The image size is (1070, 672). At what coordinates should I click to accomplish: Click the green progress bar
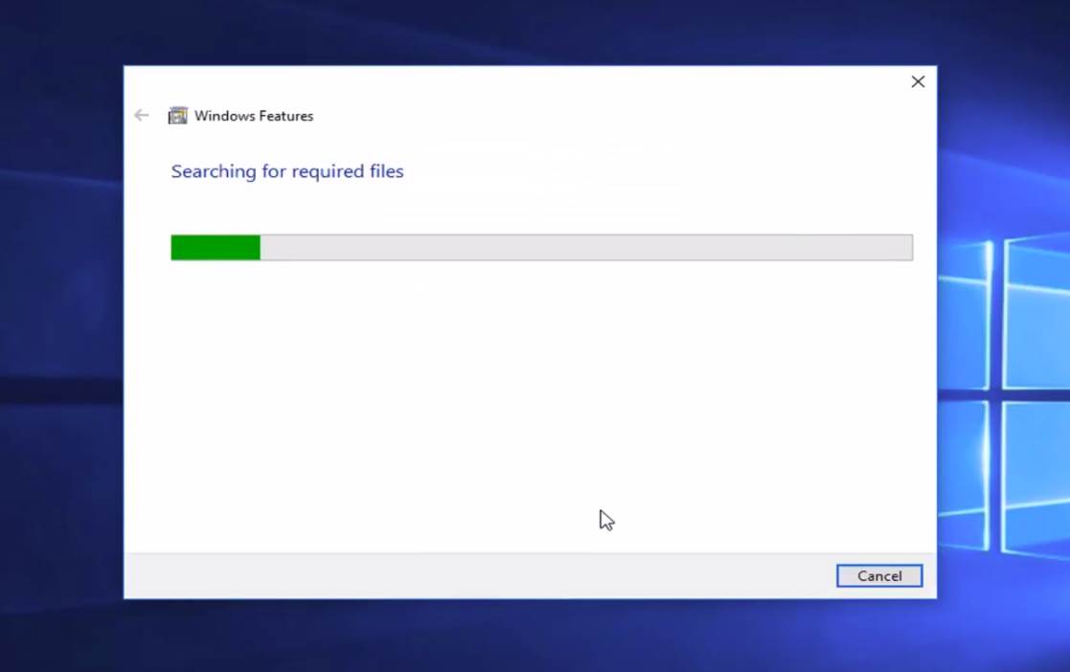pyautogui.click(x=215, y=247)
